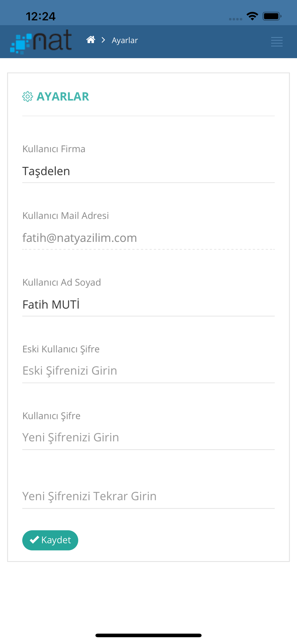
Task: Click the fatih@natyazilim.com mail field
Action: tap(148, 238)
